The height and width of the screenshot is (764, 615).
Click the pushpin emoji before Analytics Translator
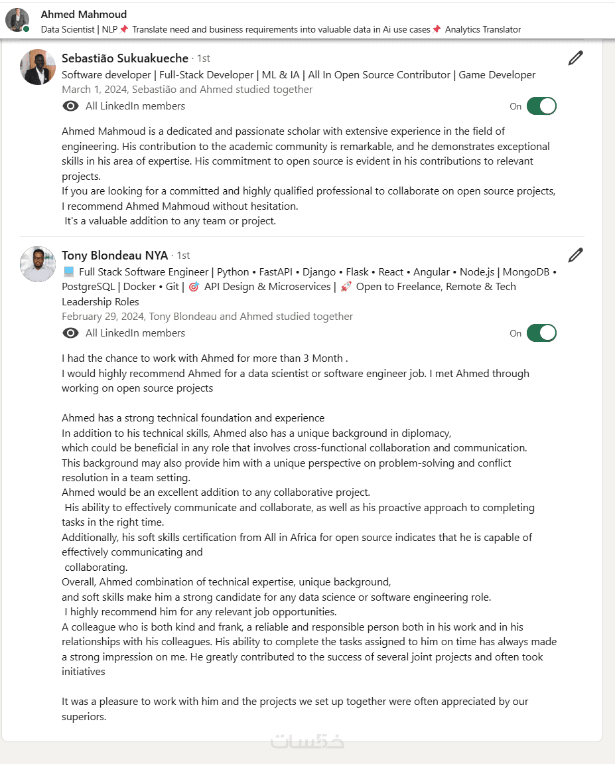(437, 29)
